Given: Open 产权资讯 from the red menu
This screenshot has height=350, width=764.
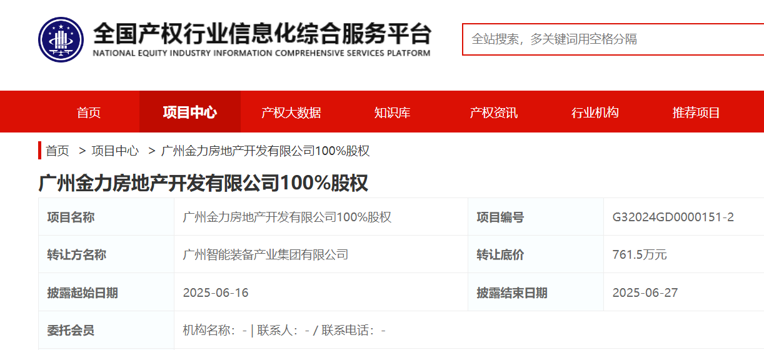Looking at the screenshot, I should [494, 112].
